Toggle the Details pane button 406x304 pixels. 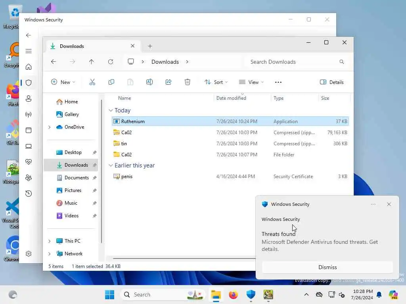[332, 82]
